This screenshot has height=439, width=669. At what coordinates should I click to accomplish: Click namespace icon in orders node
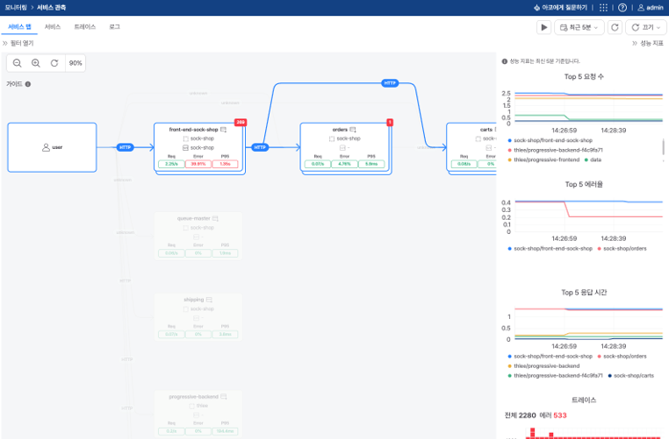pos(332,138)
